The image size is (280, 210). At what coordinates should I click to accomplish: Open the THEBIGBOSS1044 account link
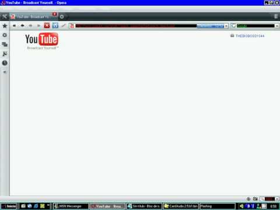(250, 36)
